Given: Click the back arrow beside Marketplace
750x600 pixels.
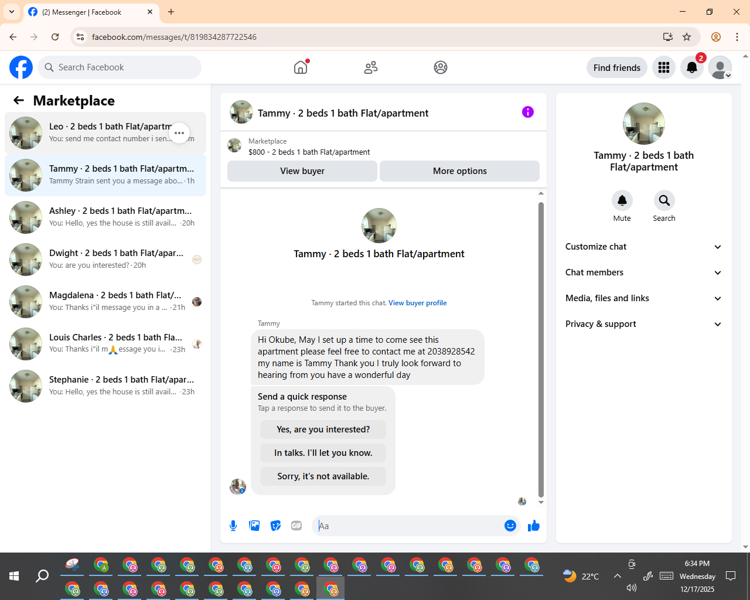Looking at the screenshot, I should (19, 100).
